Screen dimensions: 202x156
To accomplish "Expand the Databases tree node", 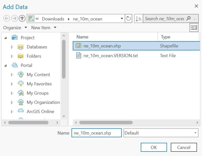I will pos(12,47).
